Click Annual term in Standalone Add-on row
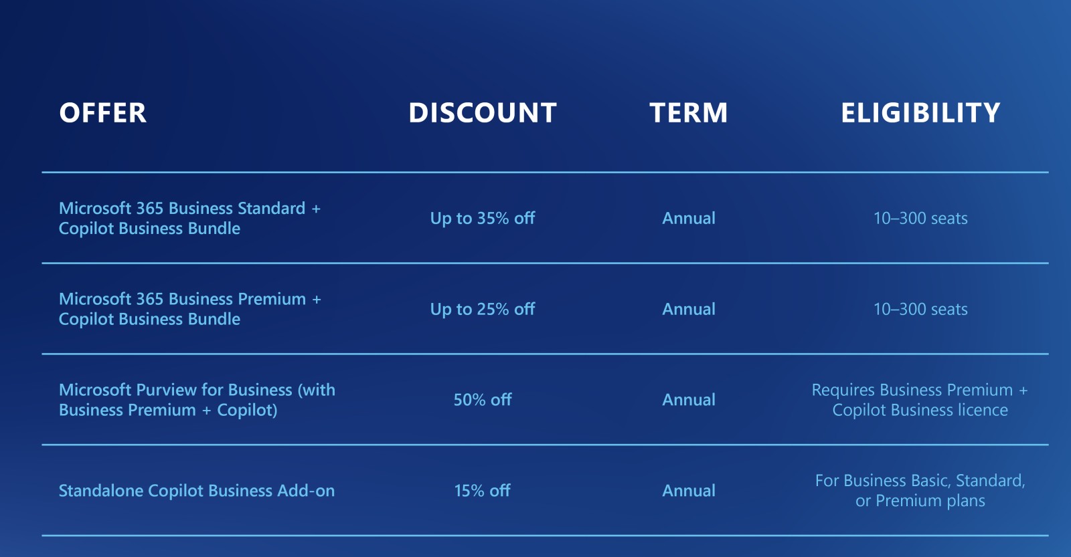This screenshot has width=1071, height=557. pos(689,491)
